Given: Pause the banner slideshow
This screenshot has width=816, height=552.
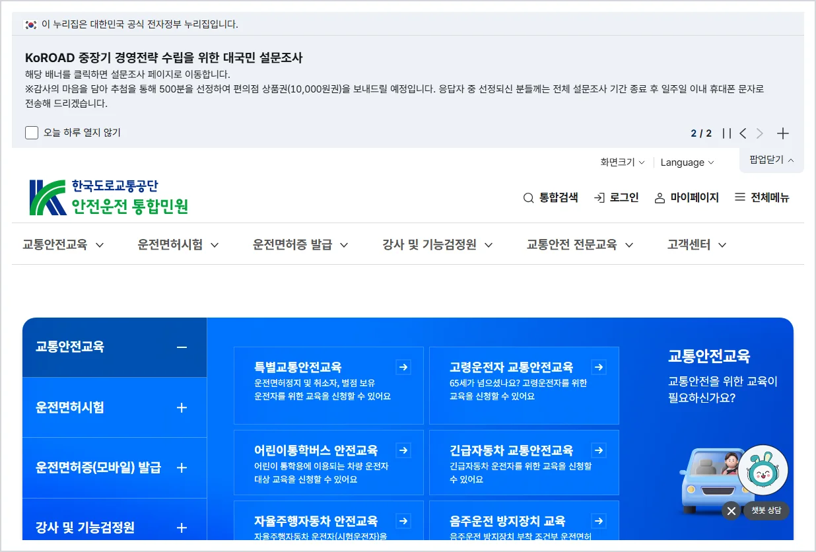Looking at the screenshot, I should pyautogui.click(x=727, y=133).
